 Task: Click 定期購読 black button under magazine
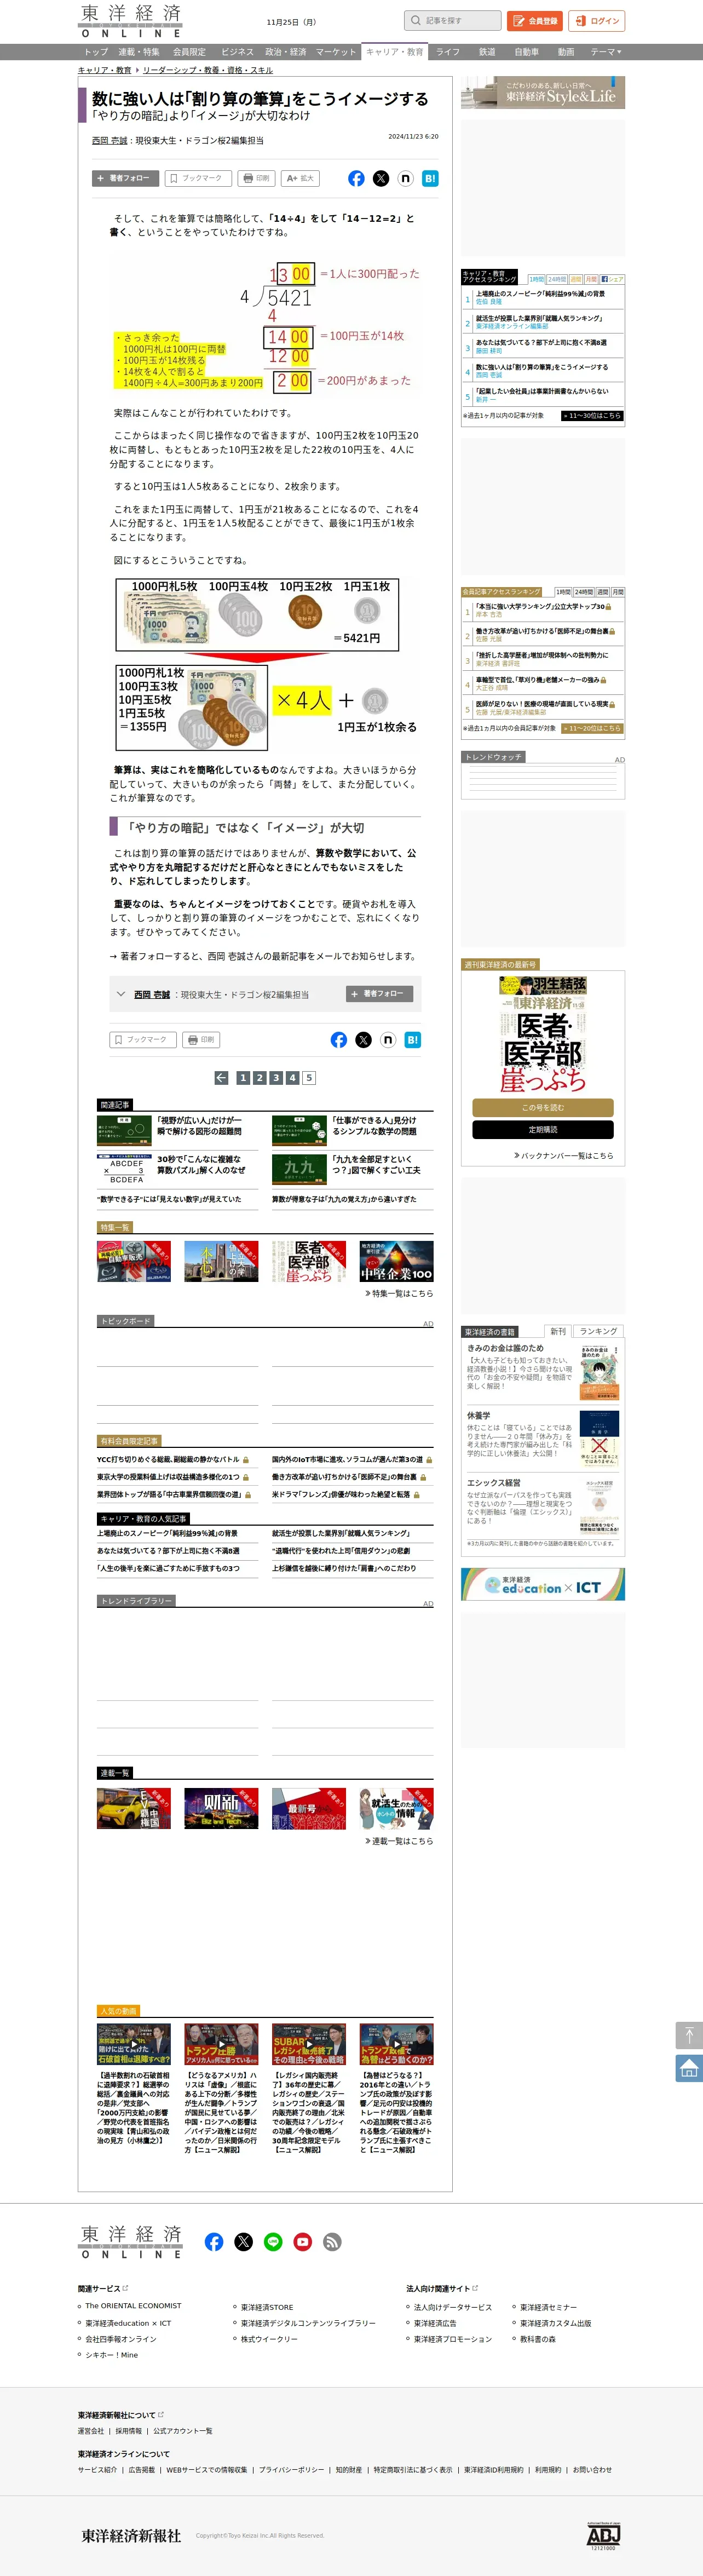pyautogui.click(x=543, y=1130)
